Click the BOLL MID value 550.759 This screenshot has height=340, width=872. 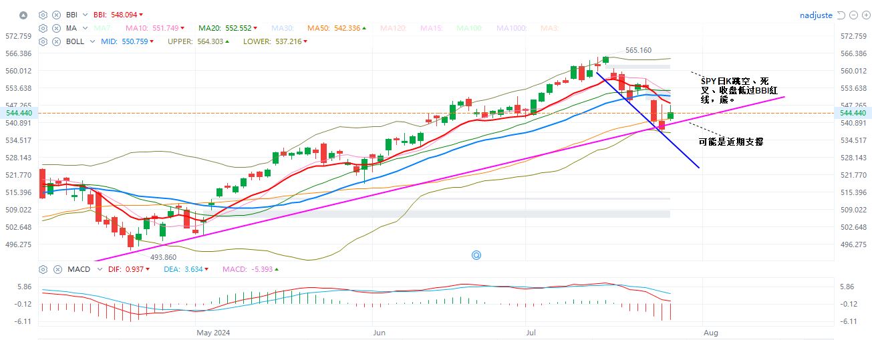[134, 41]
